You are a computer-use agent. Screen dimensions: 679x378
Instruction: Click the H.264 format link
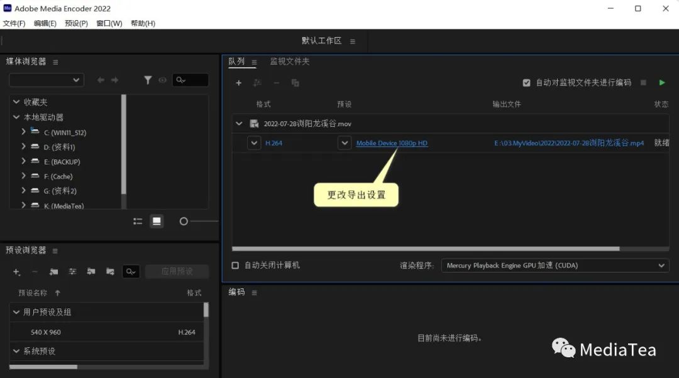tap(273, 143)
